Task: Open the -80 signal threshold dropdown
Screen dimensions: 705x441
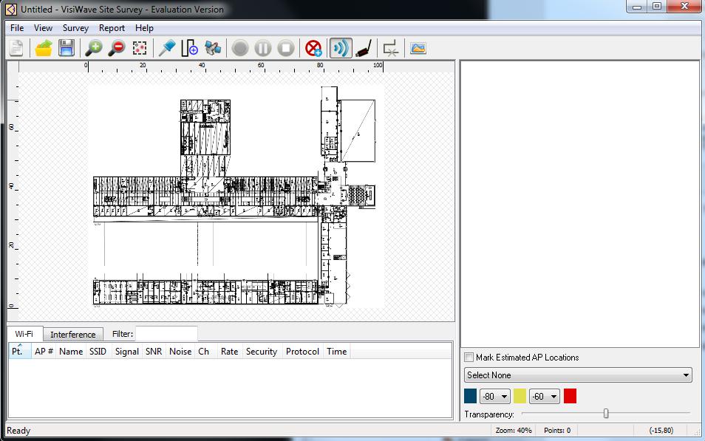Action: (x=494, y=397)
